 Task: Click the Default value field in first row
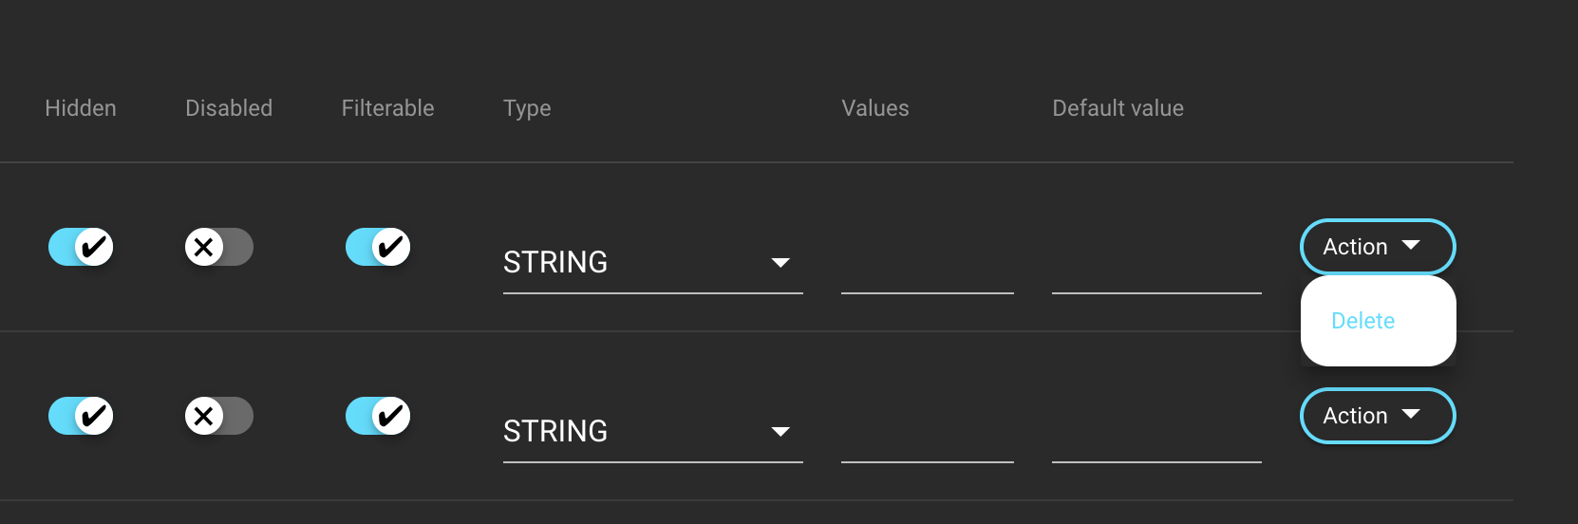(x=1155, y=271)
